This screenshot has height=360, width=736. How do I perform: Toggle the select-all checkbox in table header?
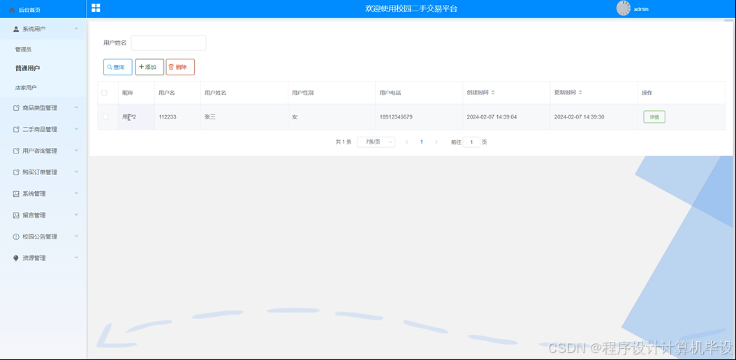104,93
